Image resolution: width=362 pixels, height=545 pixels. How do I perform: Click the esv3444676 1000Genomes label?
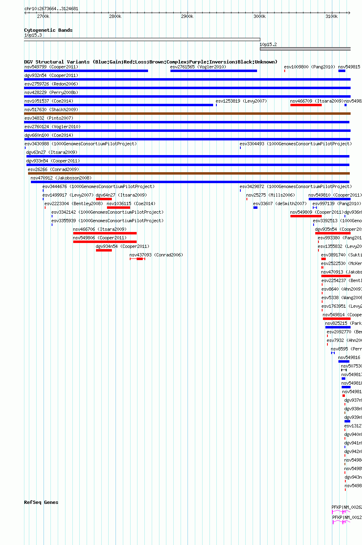[x=98, y=186]
